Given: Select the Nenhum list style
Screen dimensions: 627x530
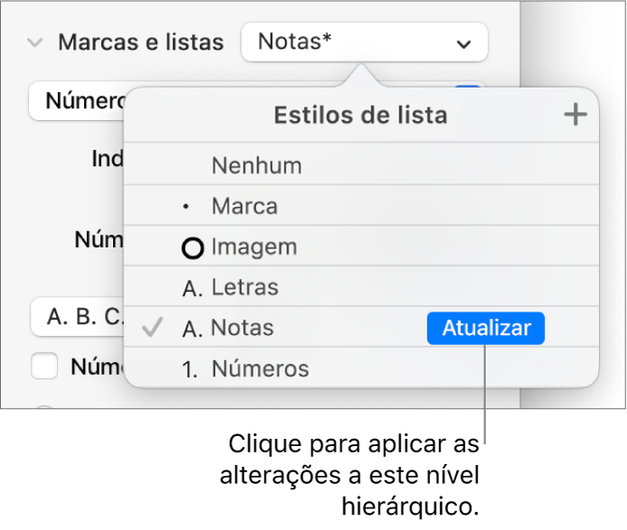Looking at the screenshot, I should 257,166.
